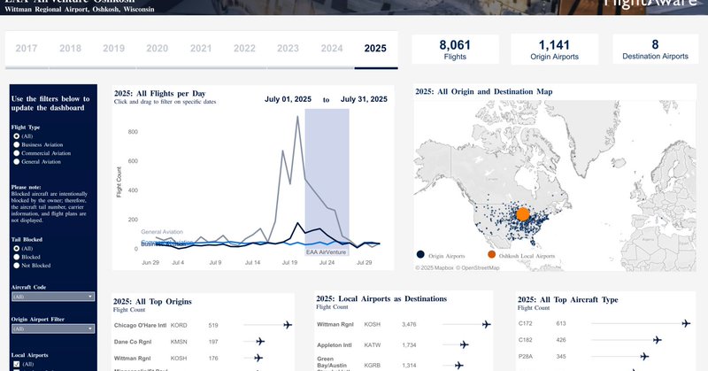Screen dimensions: 708x371
Task: Select the Commercial Aviation flight type
Action: (x=16, y=153)
